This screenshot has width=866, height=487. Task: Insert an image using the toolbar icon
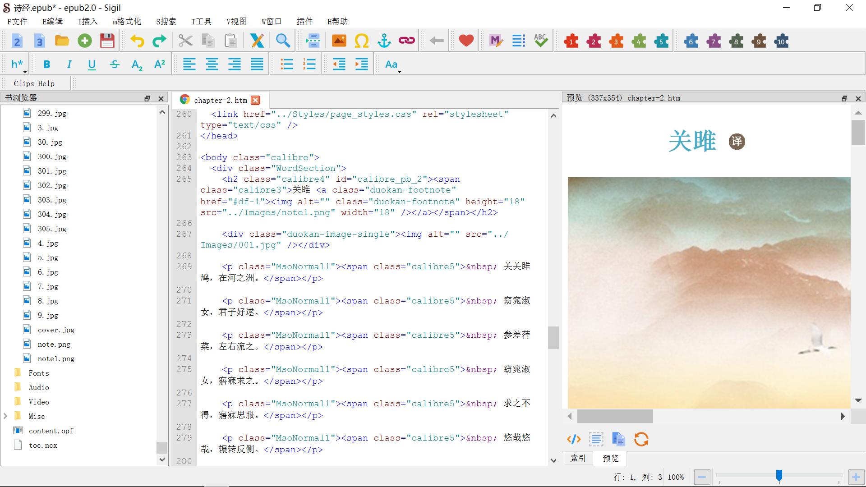point(339,41)
